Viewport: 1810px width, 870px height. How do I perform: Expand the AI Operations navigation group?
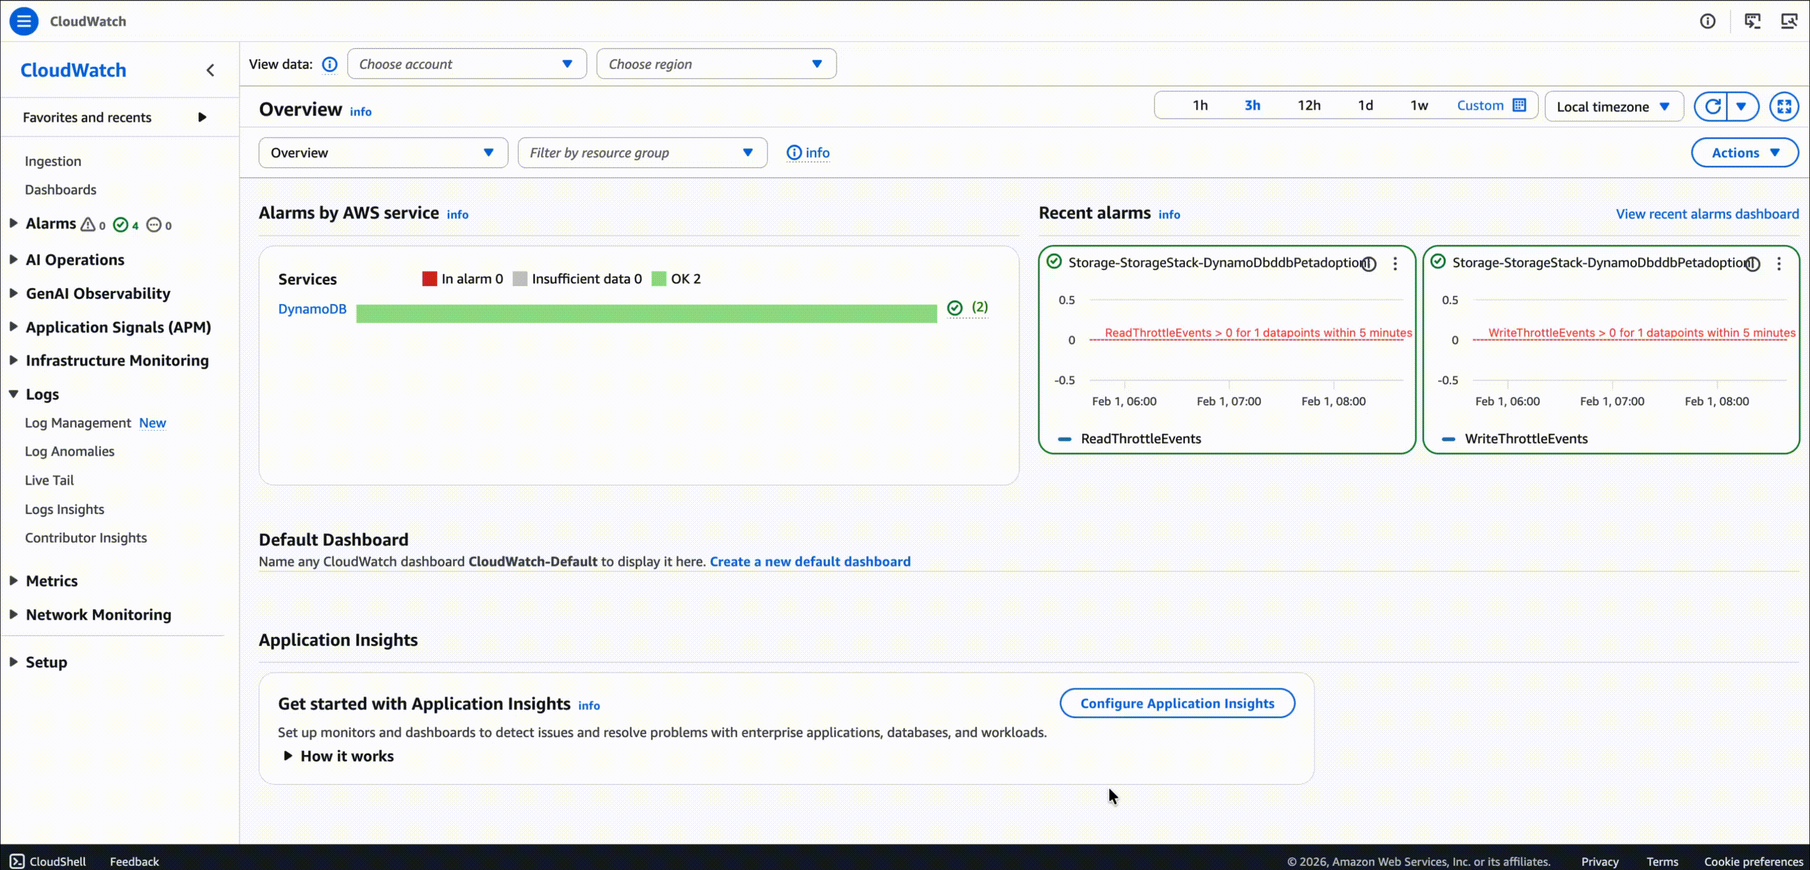pyautogui.click(x=13, y=260)
